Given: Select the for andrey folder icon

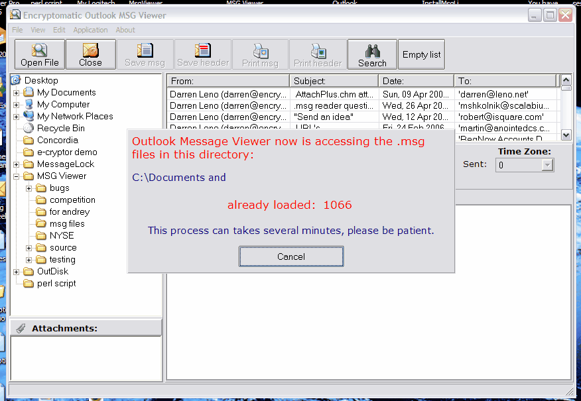Looking at the screenshot, I should click(41, 212).
